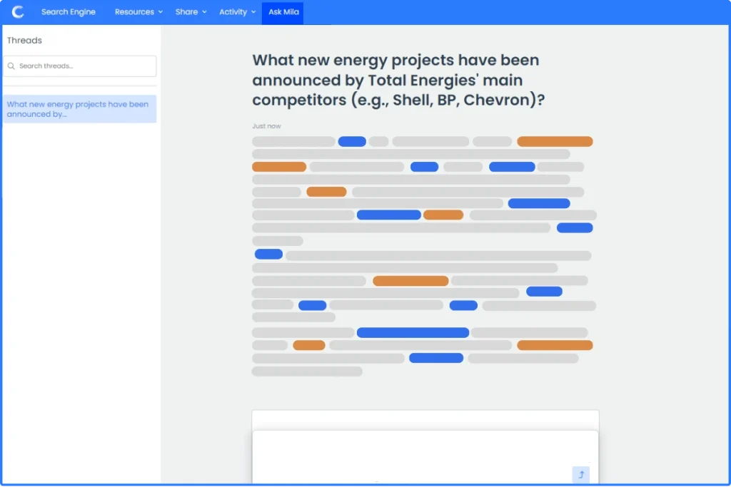The height and width of the screenshot is (487, 731).
Task: Open the energy projects thread in sidebar
Action: point(79,109)
